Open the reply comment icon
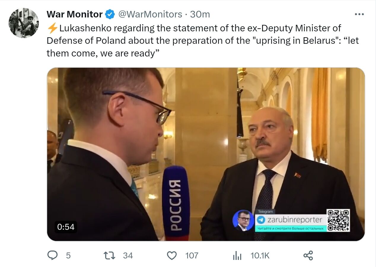The image size is (376, 267). point(52,255)
